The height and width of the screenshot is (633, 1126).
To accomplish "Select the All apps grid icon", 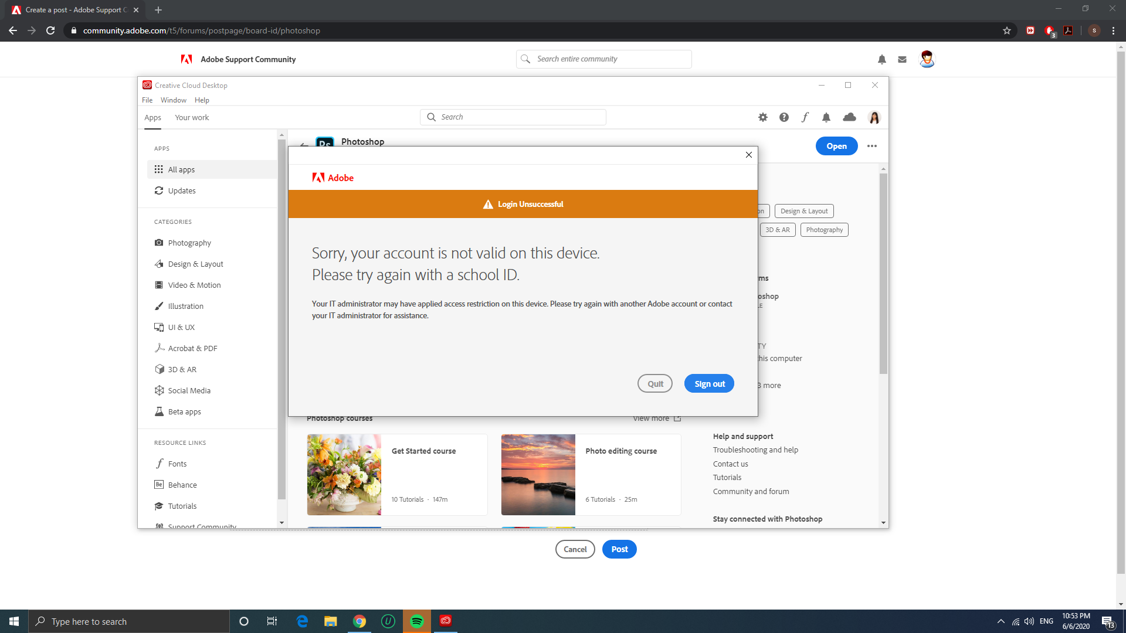I will [159, 169].
